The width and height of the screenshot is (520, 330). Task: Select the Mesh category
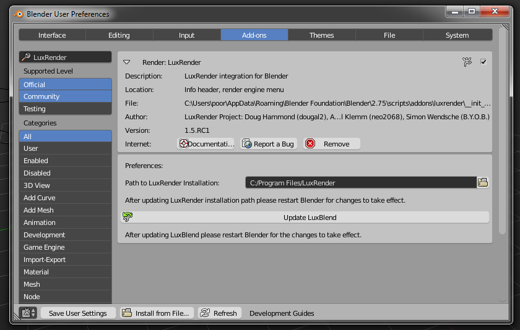66,284
